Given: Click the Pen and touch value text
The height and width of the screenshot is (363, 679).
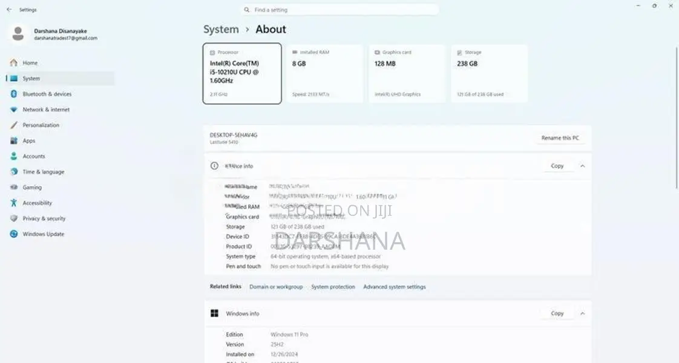Looking at the screenshot, I should 330,267.
